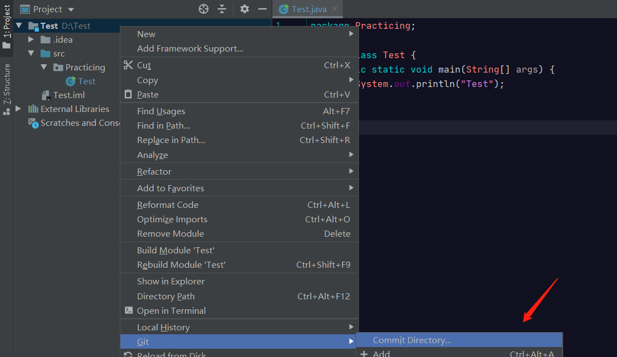
Task: Click the External Libraries bar-chart icon
Action: [33, 109]
